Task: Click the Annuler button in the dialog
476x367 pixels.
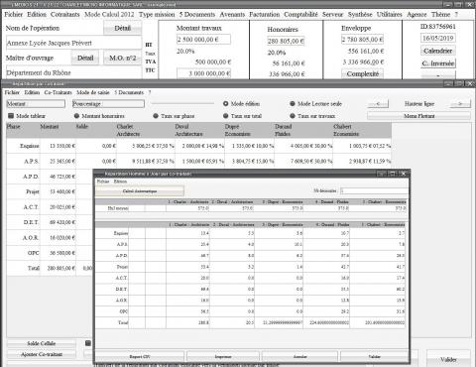Action: tap(299, 357)
